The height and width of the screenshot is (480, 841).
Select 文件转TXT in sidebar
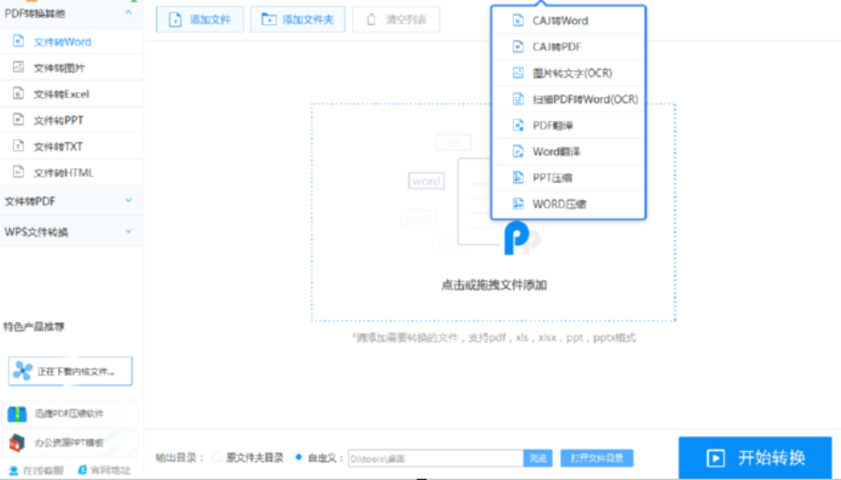coord(72,147)
